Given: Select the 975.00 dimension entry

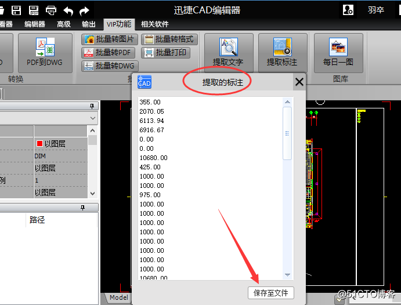Looking at the screenshot, I should [x=150, y=195].
